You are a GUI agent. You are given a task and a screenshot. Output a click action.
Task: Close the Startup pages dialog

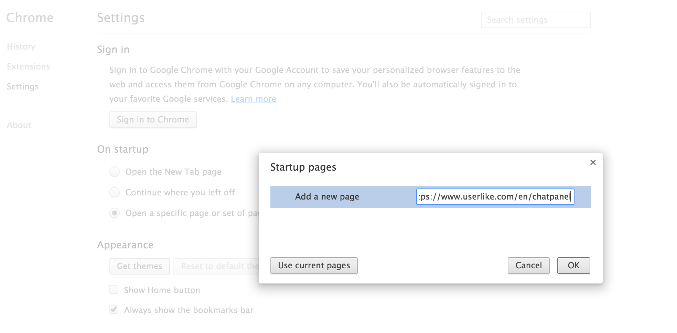[x=593, y=162]
